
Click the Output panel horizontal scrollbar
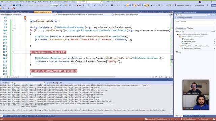pos(52,114)
